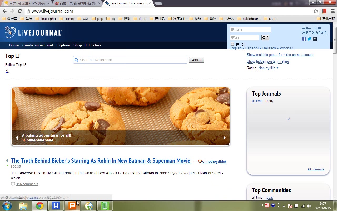Open the green taskbar app icon
Screen dimensions: 337x211
coord(105,206)
